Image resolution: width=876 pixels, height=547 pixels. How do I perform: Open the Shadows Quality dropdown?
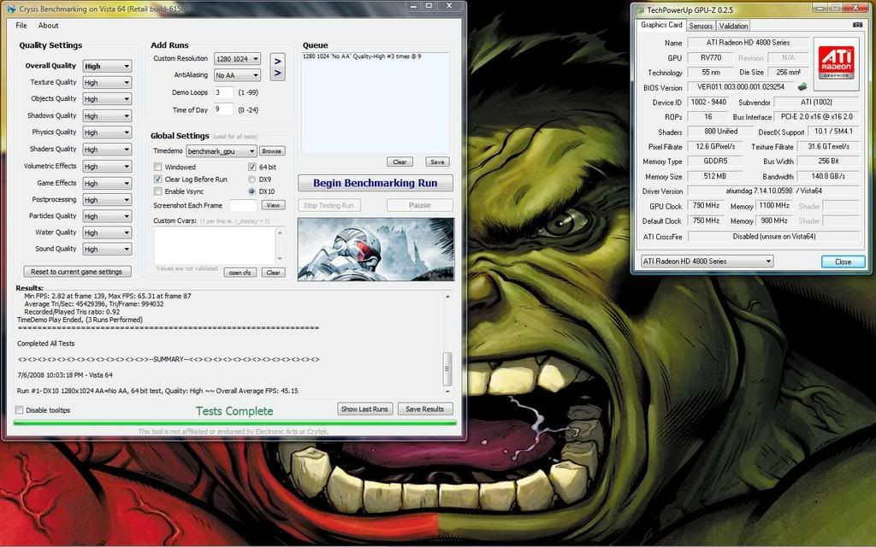[x=107, y=116]
